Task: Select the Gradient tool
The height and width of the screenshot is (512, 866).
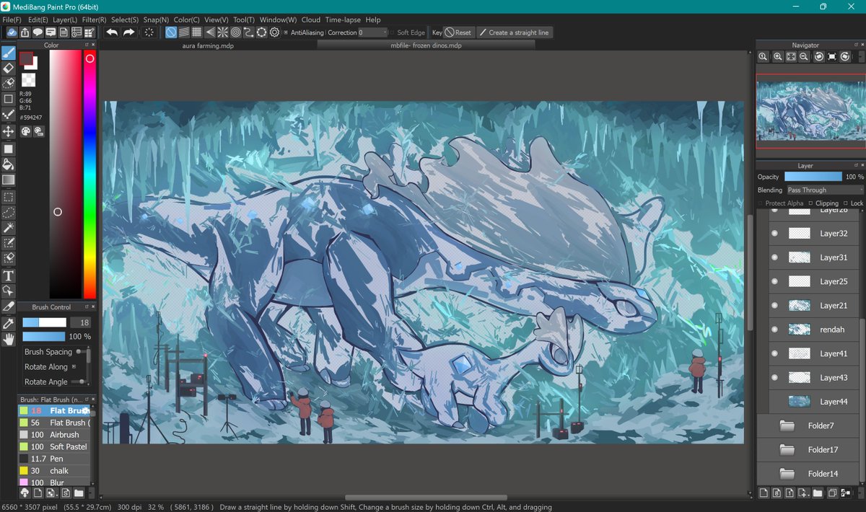Action: [9, 180]
